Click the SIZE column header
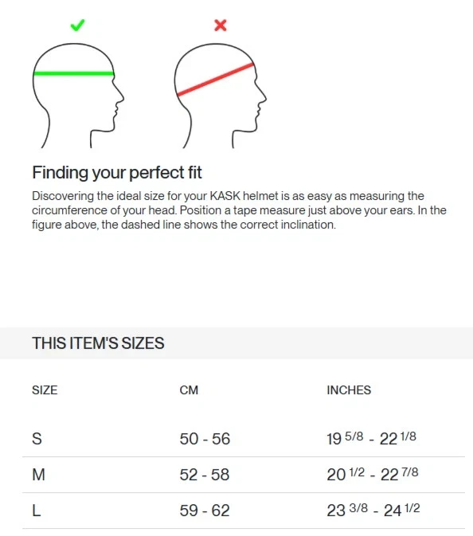This screenshot has width=473, height=536. [45, 390]
